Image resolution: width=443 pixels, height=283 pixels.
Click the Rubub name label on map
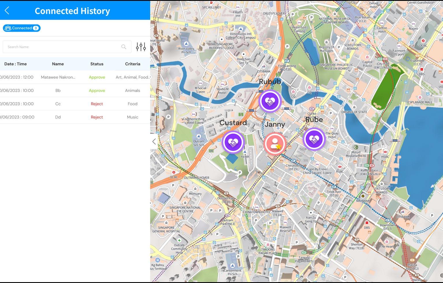[270, 82]
